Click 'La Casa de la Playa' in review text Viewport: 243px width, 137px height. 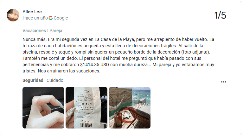(114, 39)
